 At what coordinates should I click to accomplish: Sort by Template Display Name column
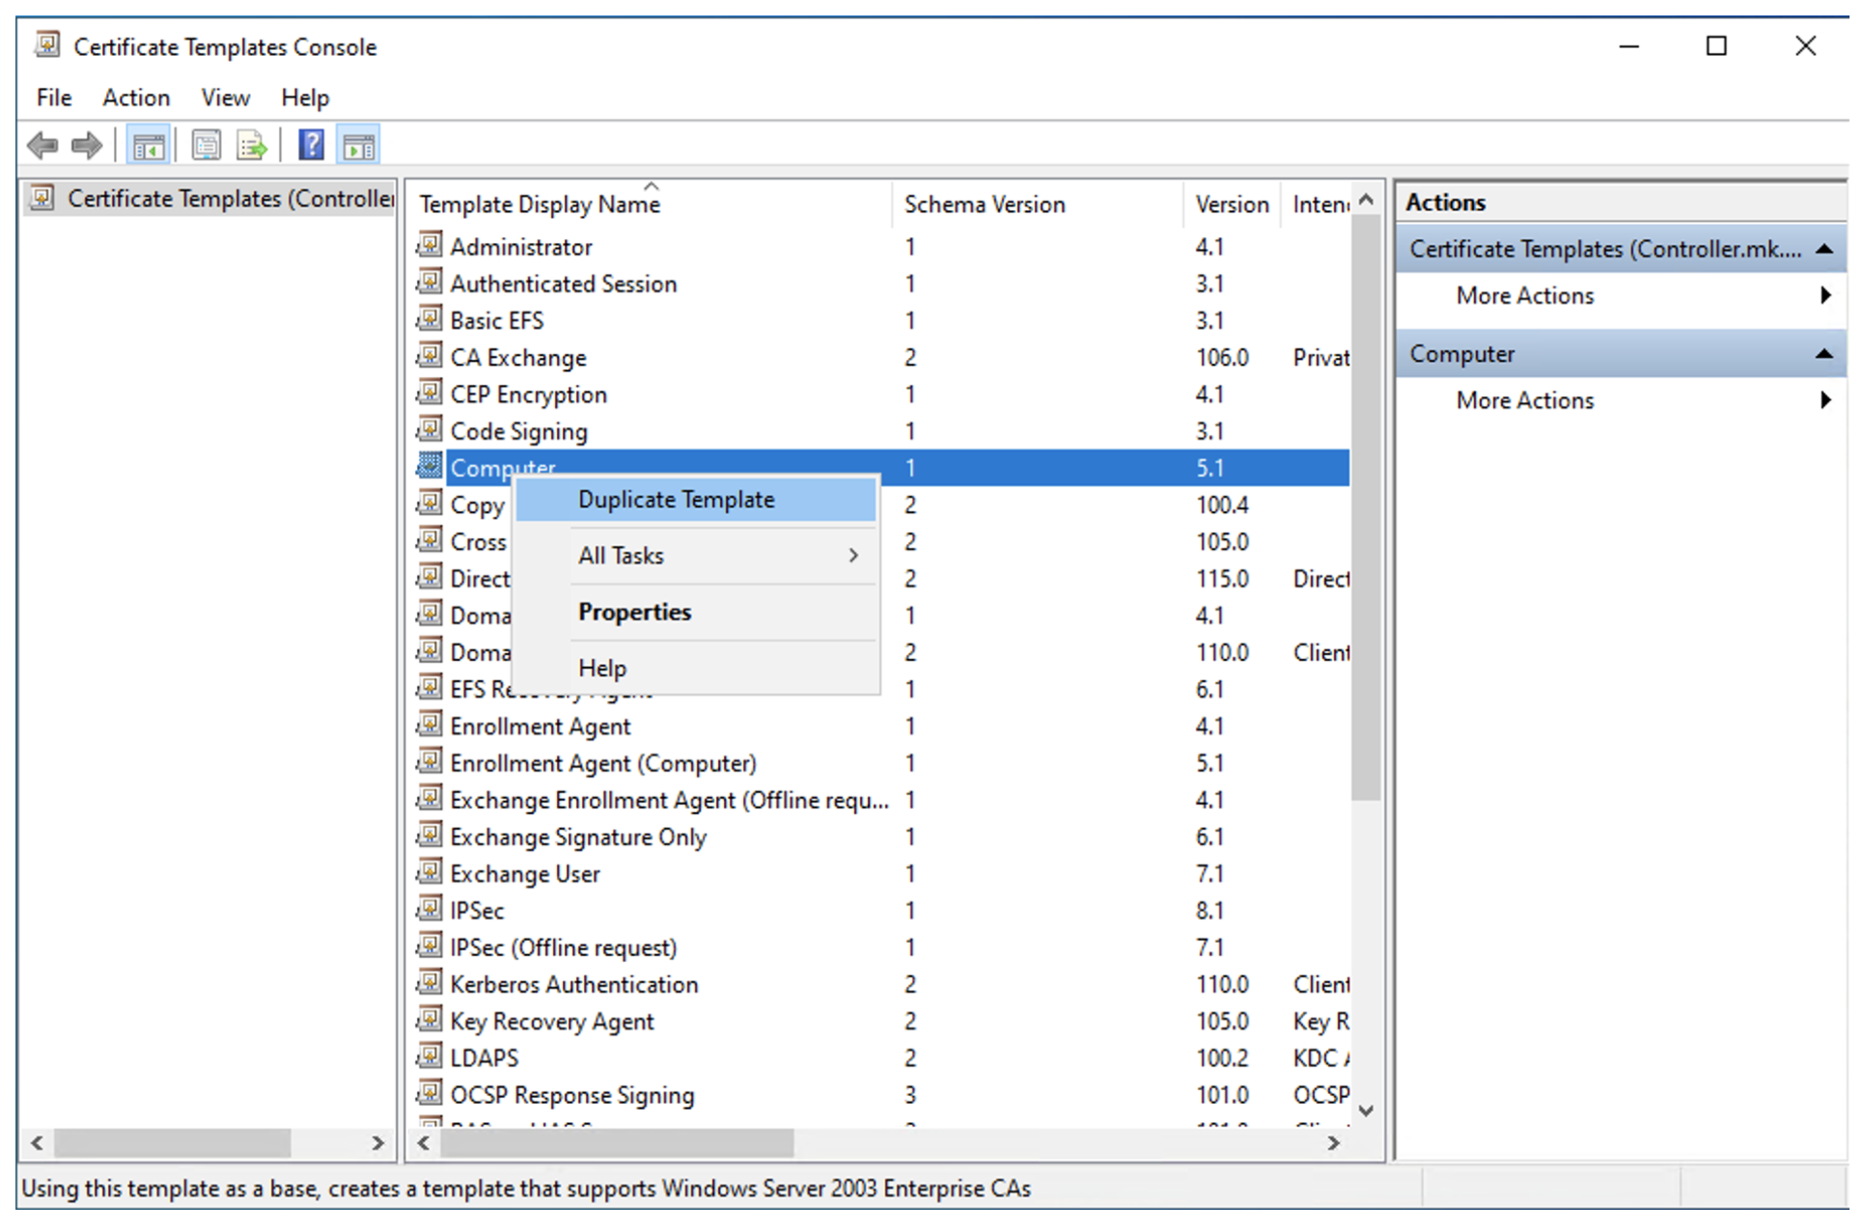[x=651, y=205]
